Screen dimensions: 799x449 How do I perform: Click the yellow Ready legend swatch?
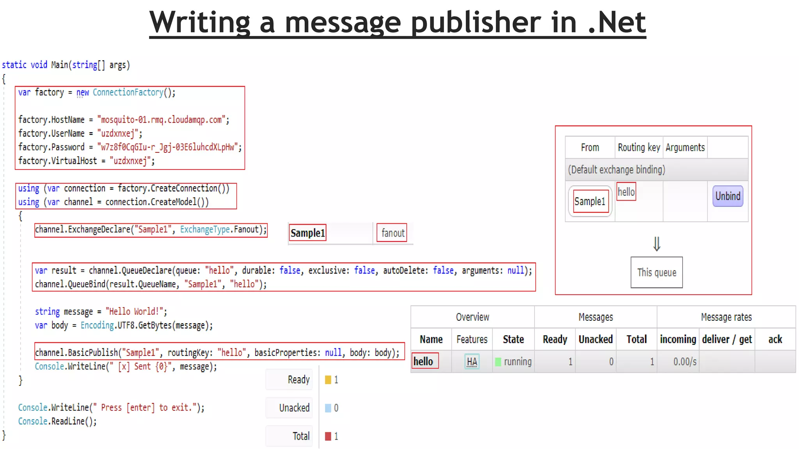(328, 380)
